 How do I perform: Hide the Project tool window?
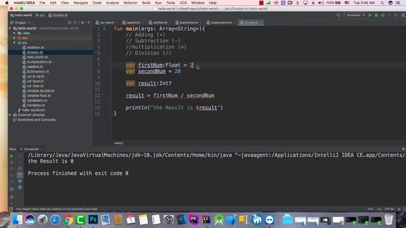(x=89, y=23)
